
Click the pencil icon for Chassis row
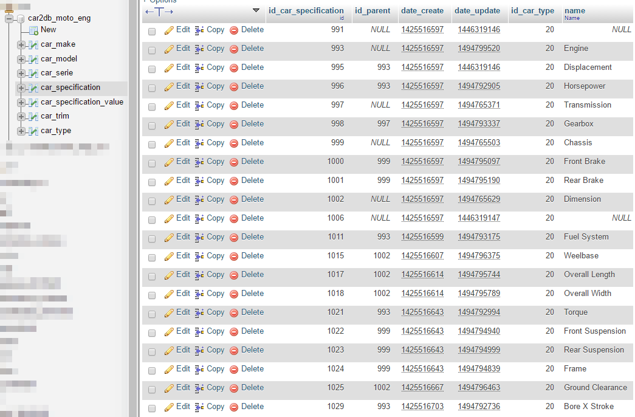point(169,143)
